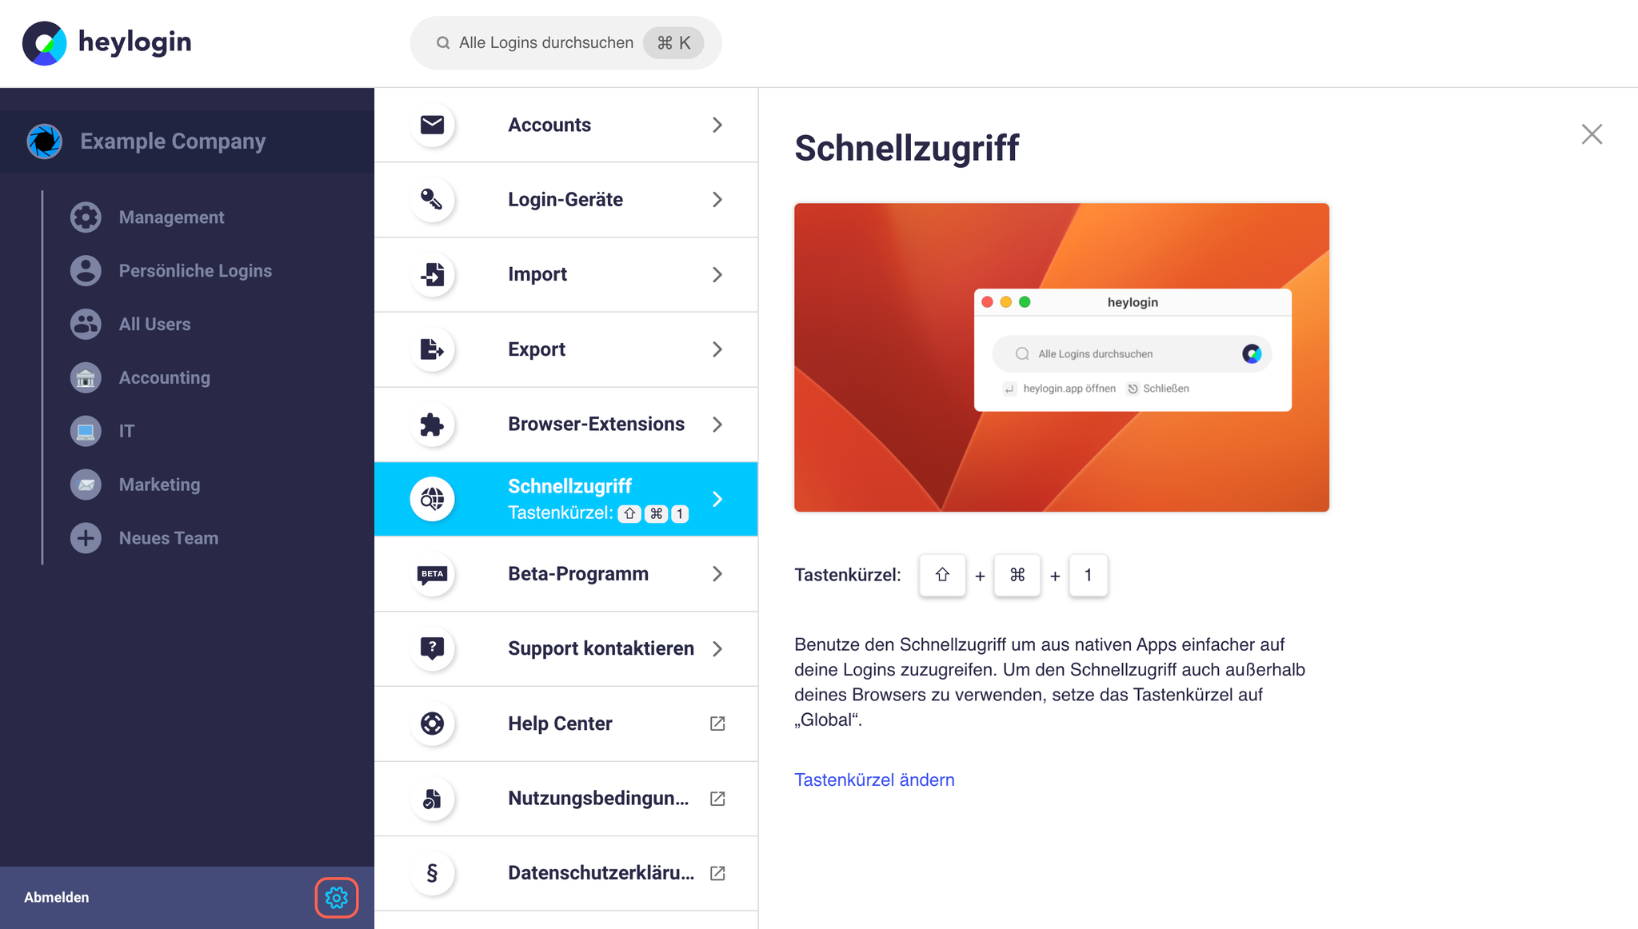1638x929 pixels.
Task: Open the Browser-Extensions settings entry
Action: tap(566, 425)
